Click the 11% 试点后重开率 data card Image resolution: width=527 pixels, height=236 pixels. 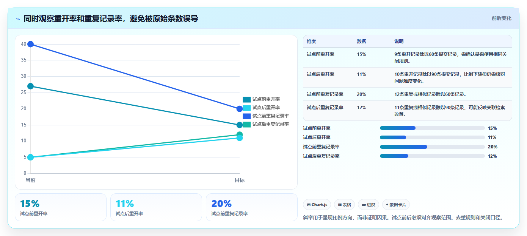point(156,207)
